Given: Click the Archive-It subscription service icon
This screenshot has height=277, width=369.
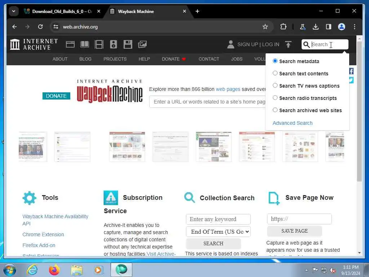Looking at the screenshot, I should [111, 198].
